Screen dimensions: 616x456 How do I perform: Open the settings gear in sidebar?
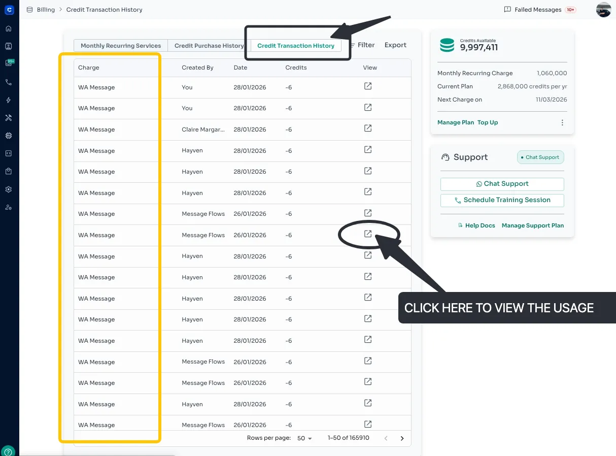pos(9,189)
